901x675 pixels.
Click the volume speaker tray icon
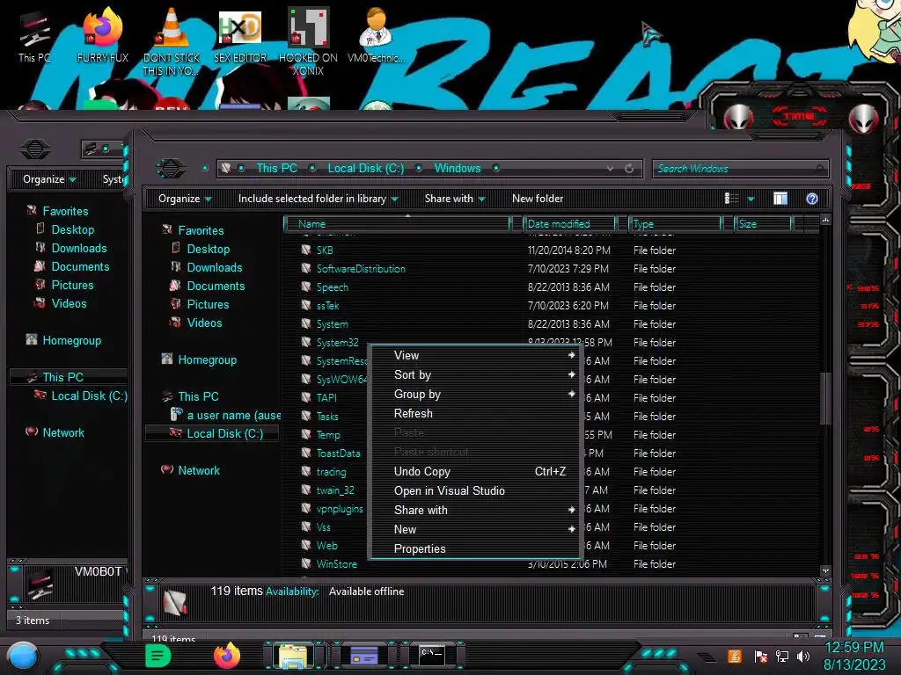(x=803, y=656)
